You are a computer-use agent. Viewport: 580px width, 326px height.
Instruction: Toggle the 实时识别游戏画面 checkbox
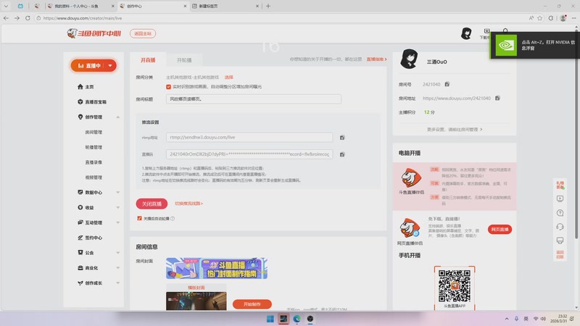click(x=168, y=87)
